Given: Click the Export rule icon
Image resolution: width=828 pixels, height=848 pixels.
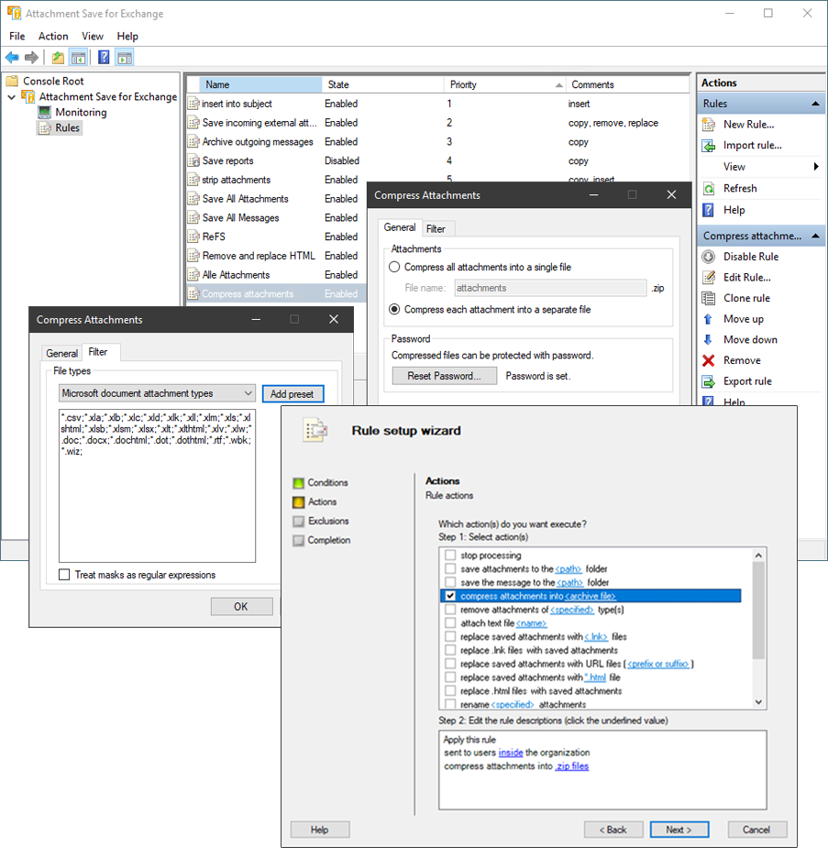Looking at the screenshot, I should (709, 381).
